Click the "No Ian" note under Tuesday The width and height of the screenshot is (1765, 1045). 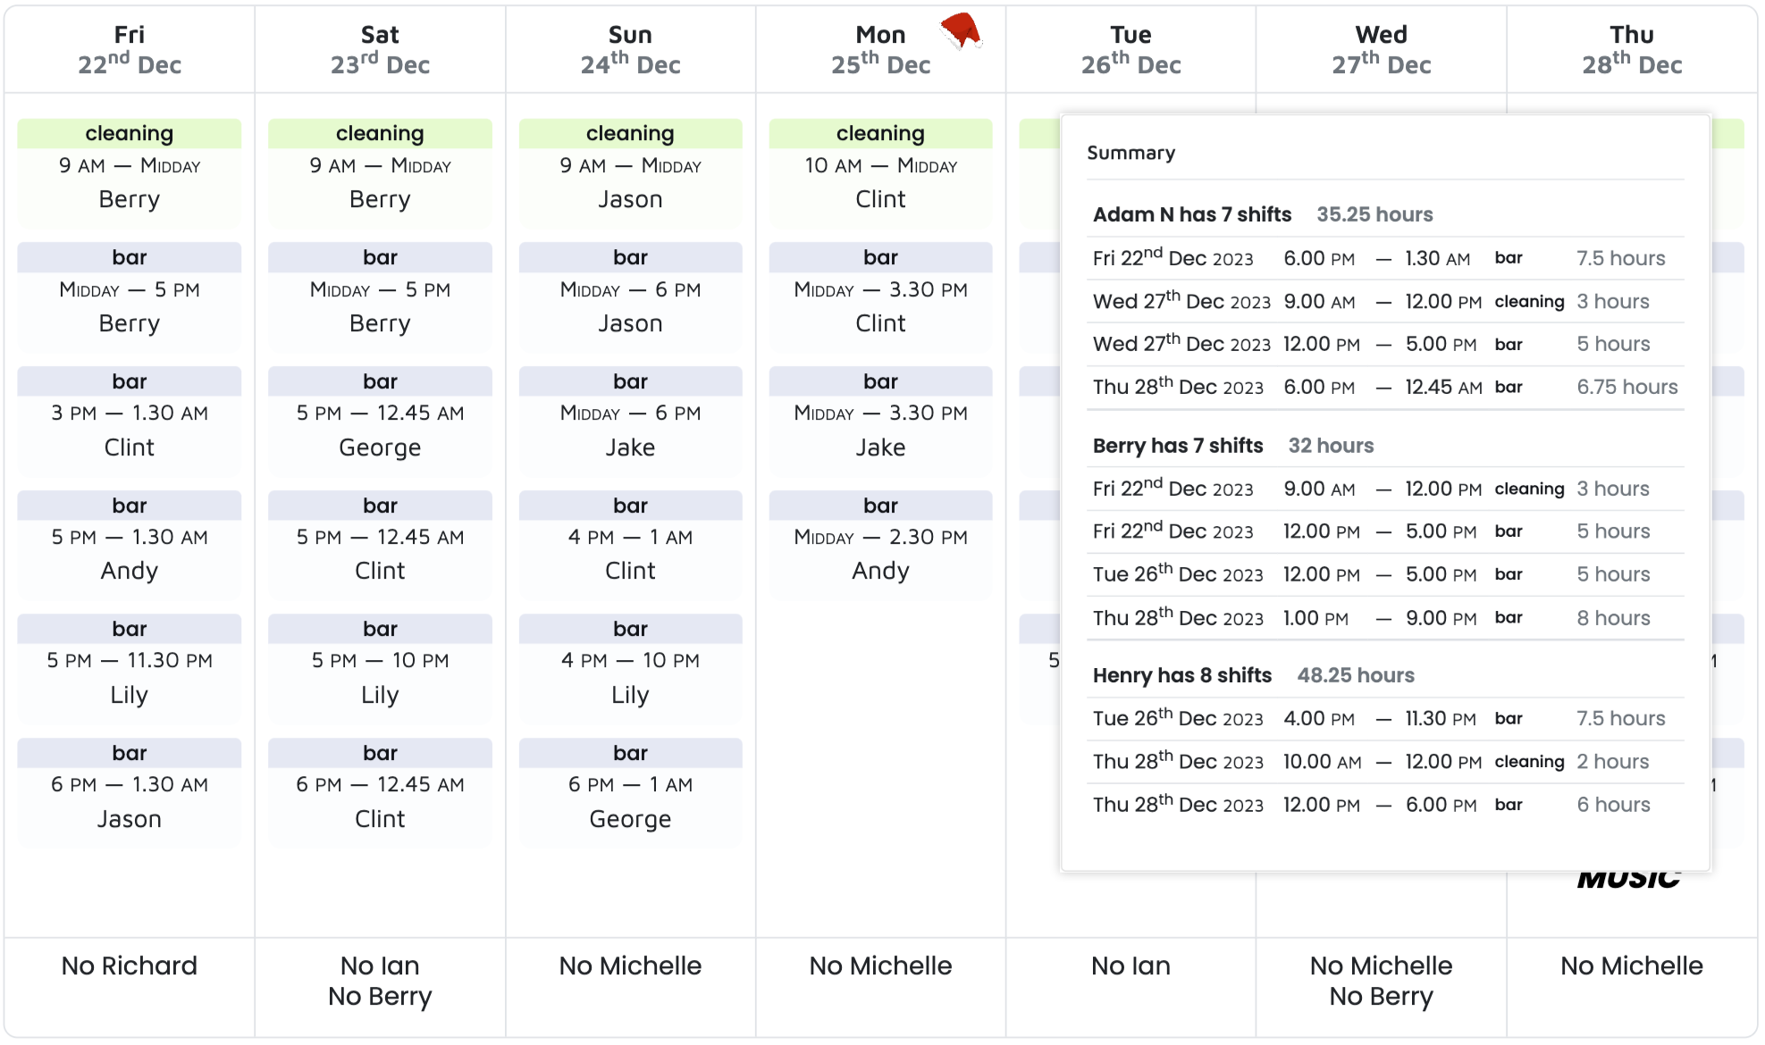[x=1130, y=966]
